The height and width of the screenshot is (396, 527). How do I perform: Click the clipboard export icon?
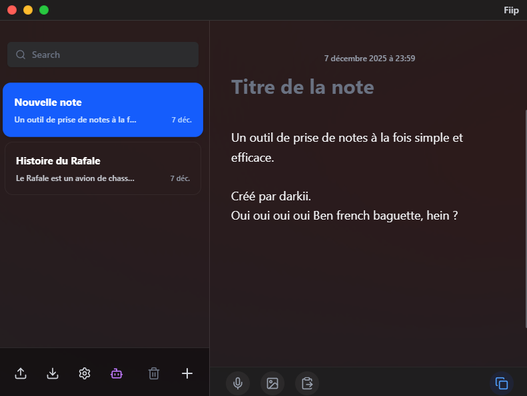307,383
